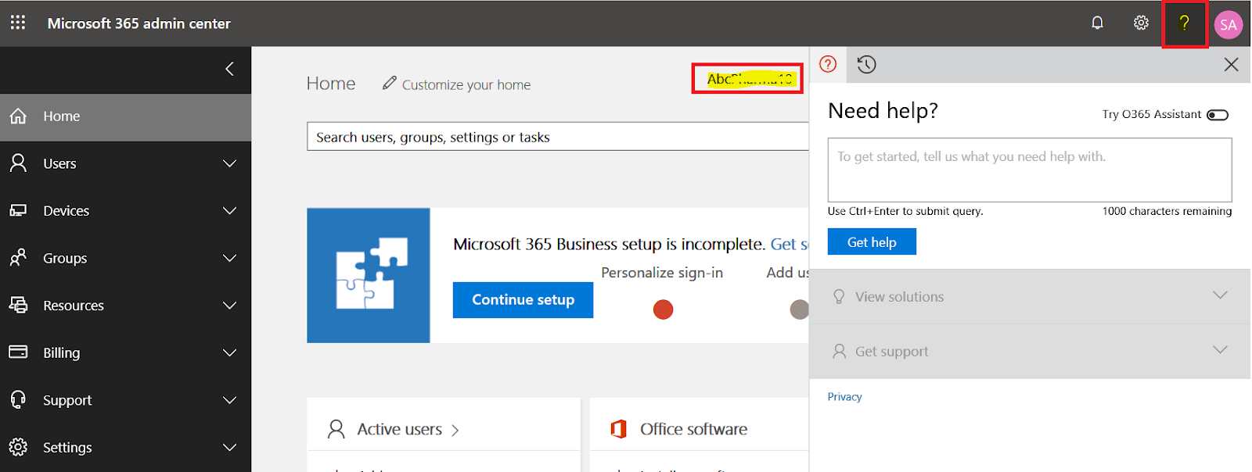Open notifications bell icon

(1097, 23)
